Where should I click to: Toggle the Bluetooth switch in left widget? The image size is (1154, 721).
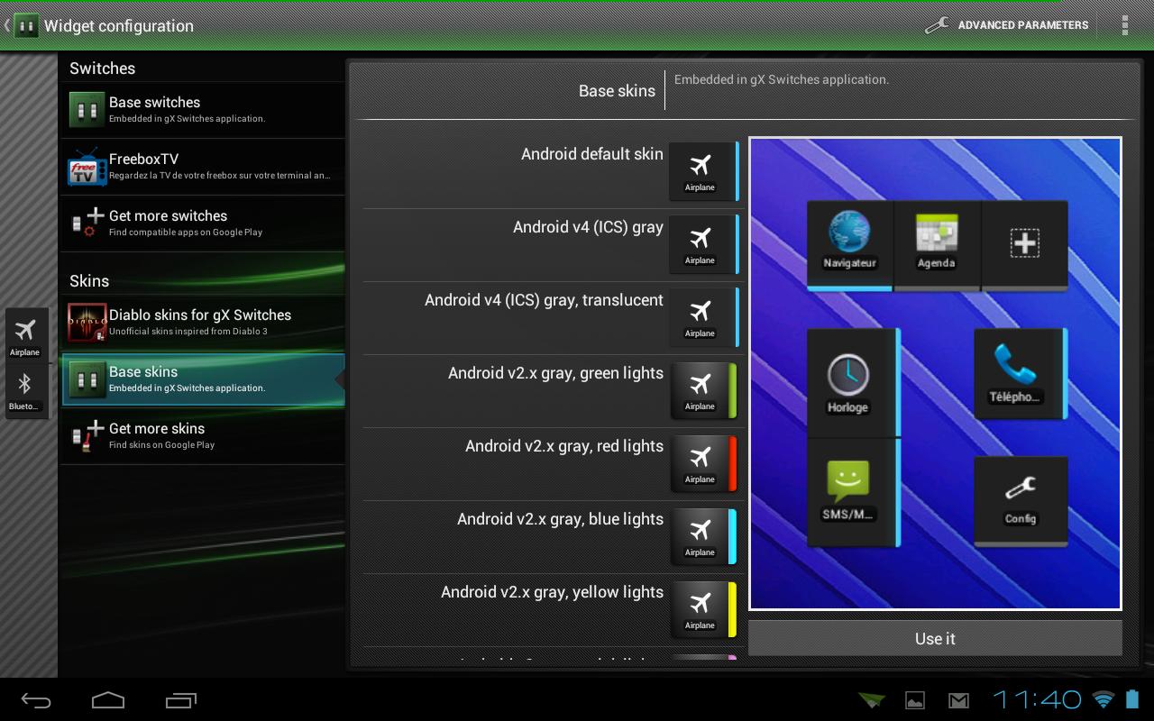(x=25, y=391)
